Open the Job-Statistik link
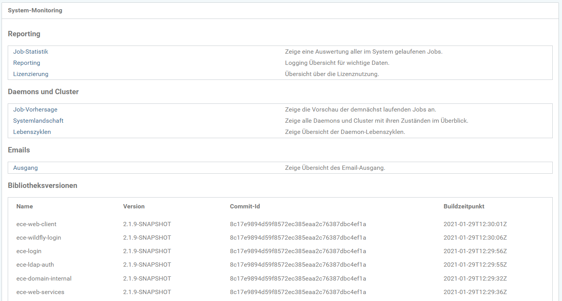The image size is (562, 301). [x=31, y=52]
